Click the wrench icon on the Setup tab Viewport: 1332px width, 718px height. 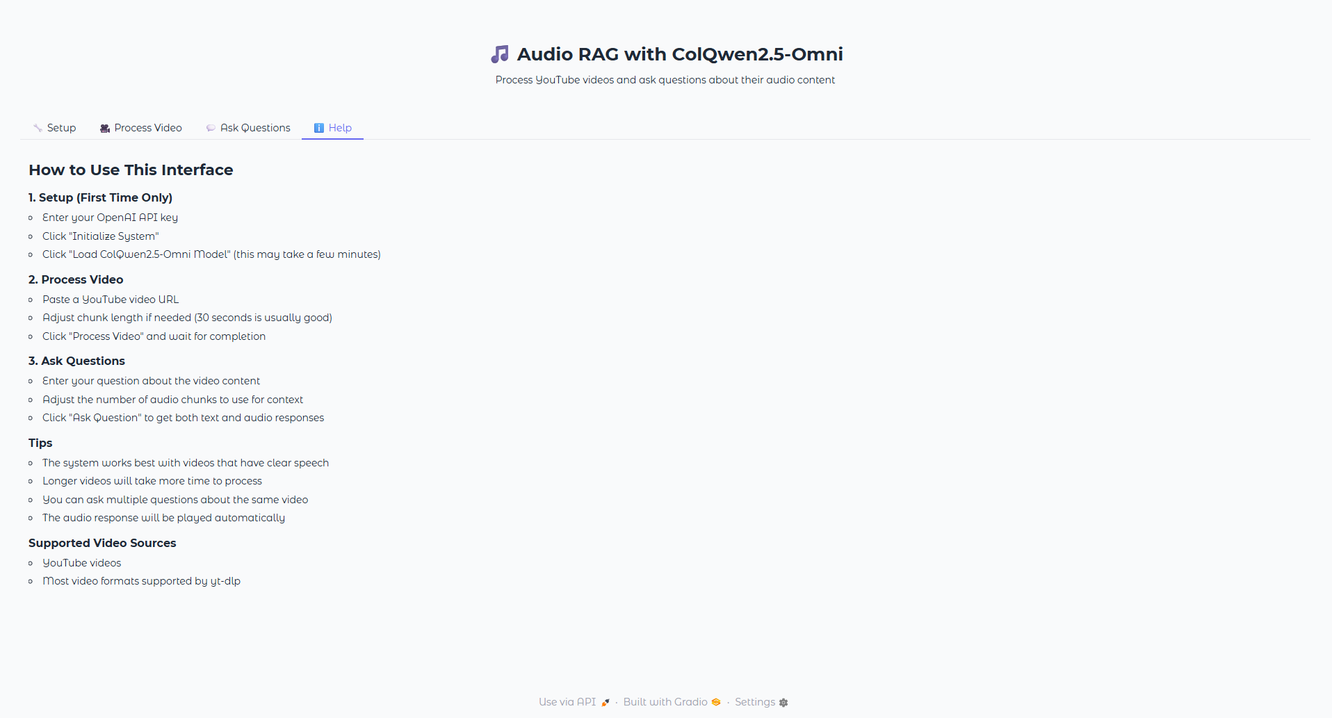point(38,128)
